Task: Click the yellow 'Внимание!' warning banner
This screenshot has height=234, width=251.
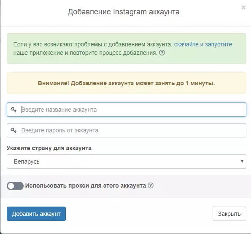Action: tap(127, 83)
